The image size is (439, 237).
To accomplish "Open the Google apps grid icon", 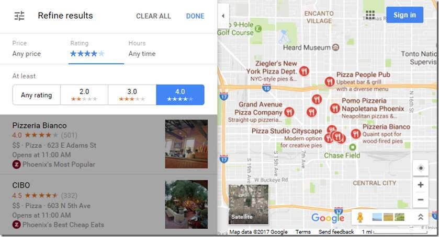I will [x=370, y=15].
